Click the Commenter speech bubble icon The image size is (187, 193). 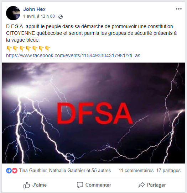click(x=80, y=185)
